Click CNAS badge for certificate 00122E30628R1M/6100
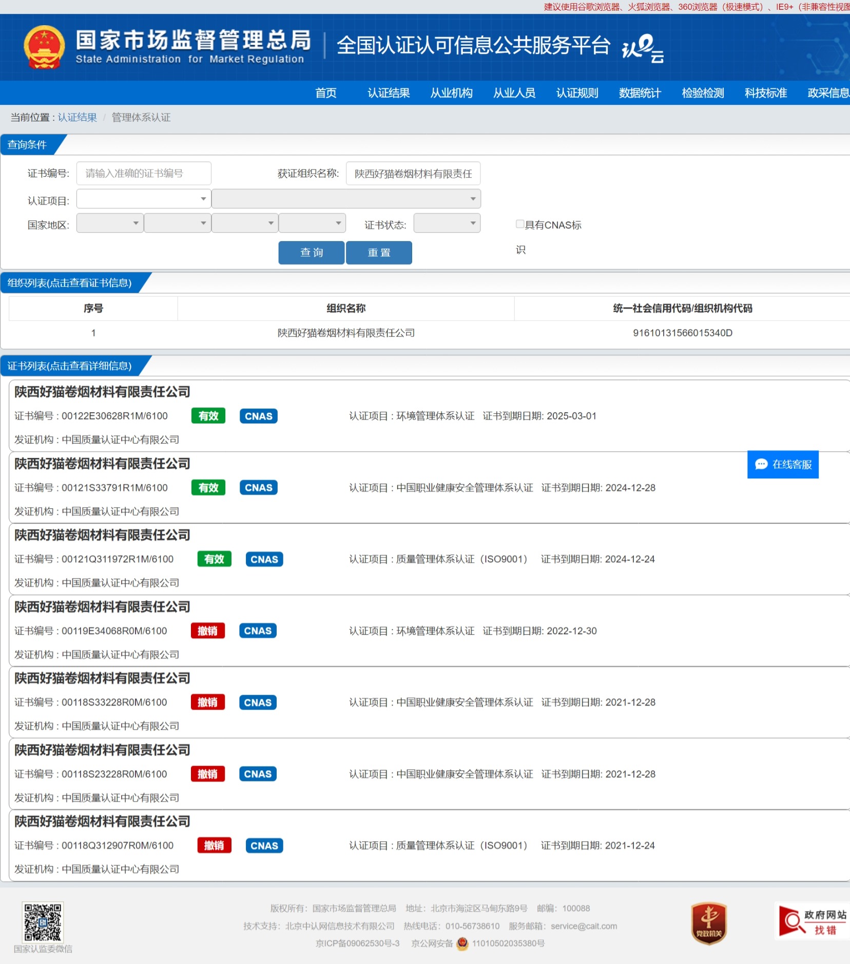850x964 pixels. click(x=259, y=416)
